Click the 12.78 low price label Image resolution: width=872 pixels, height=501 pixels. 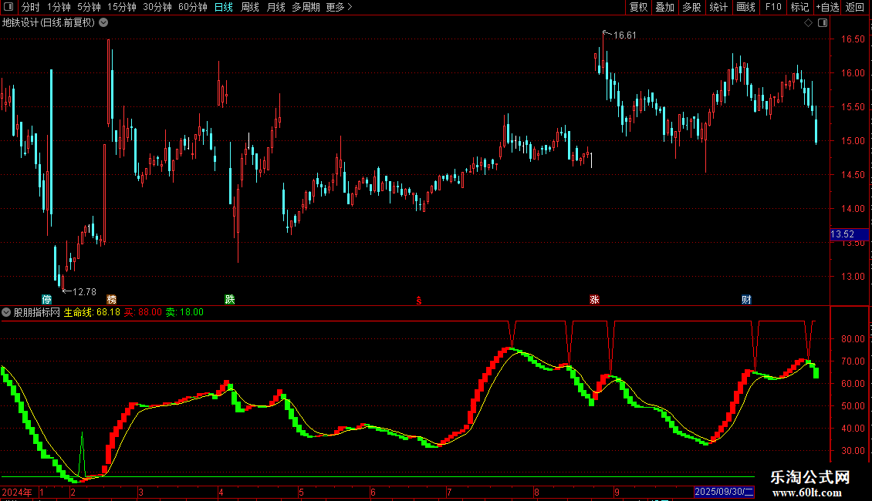pos(84,292)
